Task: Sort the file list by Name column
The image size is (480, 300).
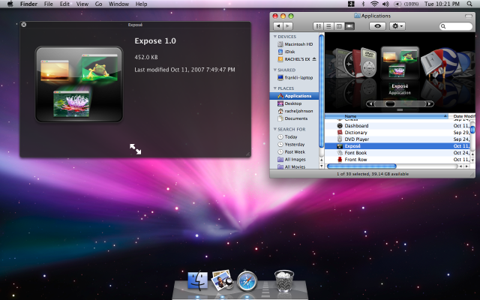Action: [x=387, y=116]
